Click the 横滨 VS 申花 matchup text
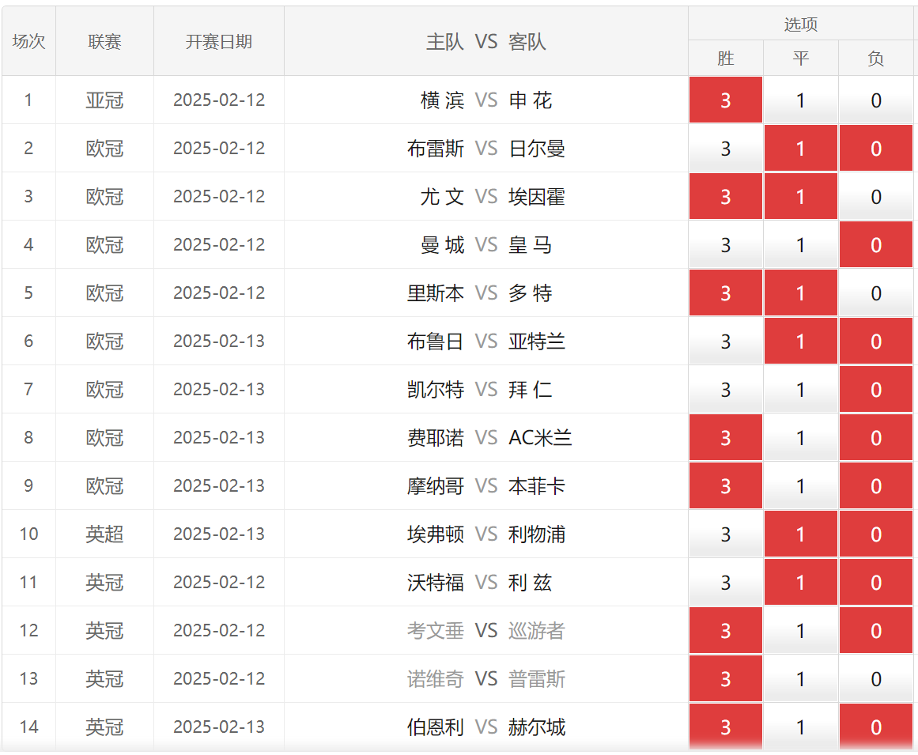918x755 pixels. pos(486,100)
